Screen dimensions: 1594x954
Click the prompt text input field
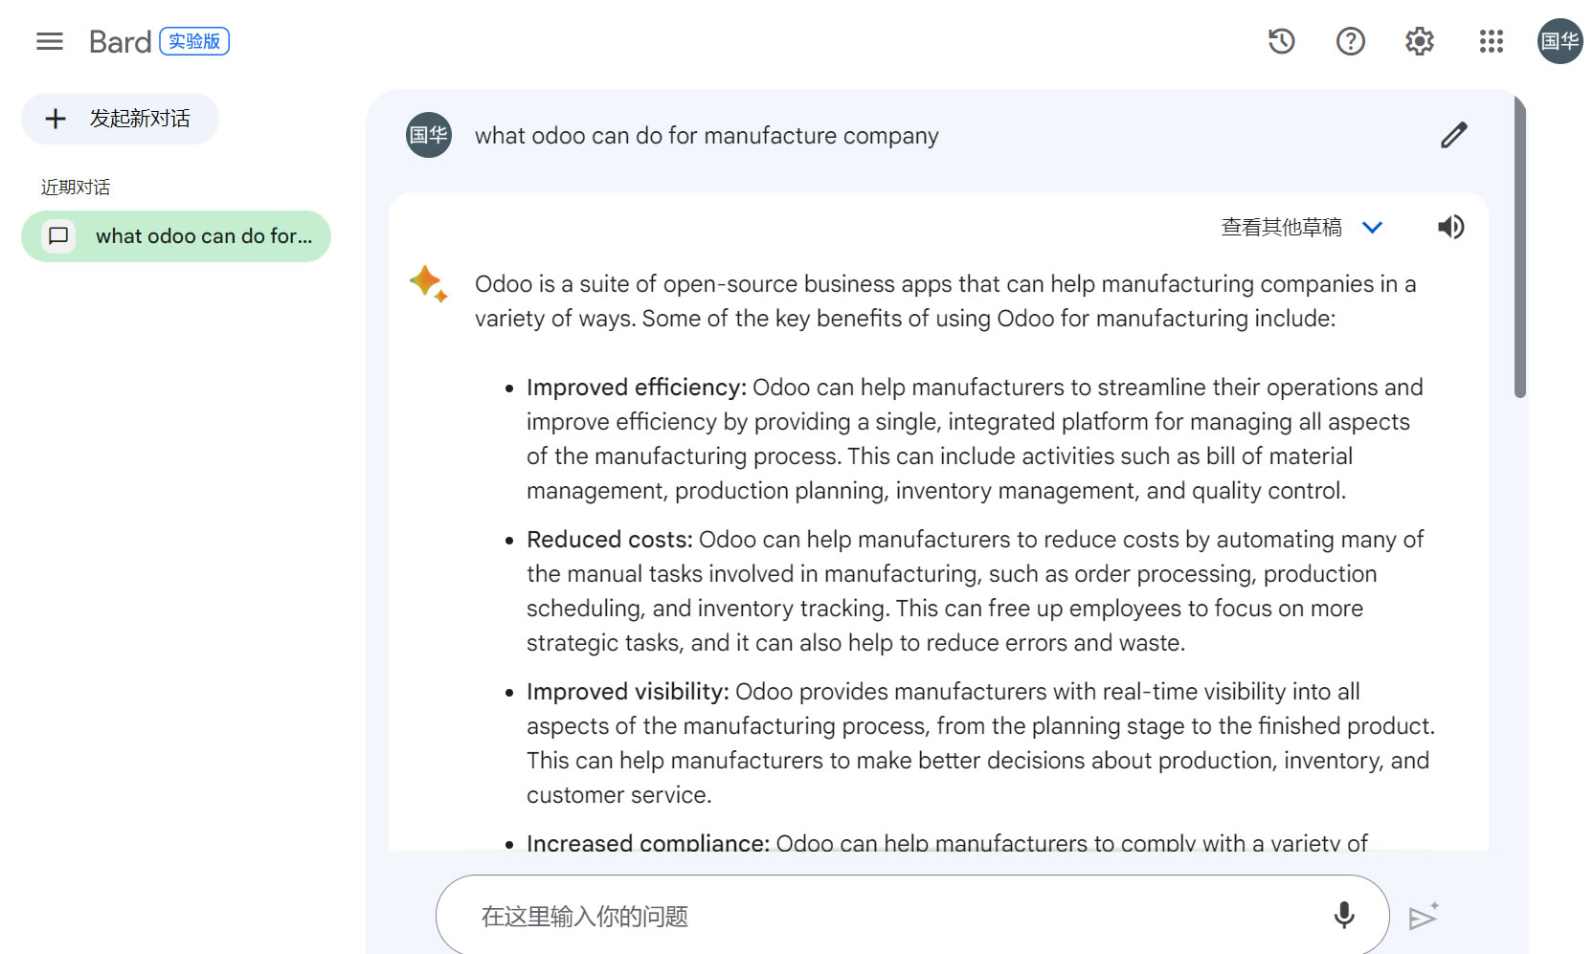[881, 916]
